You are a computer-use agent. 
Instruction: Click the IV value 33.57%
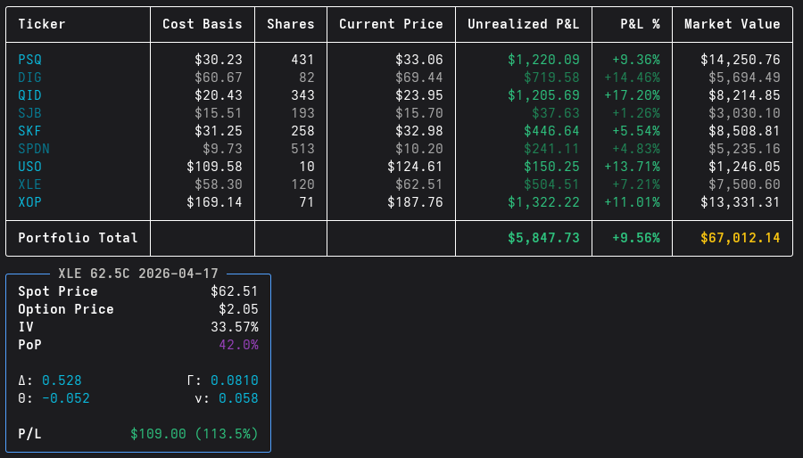[x=235, y=327]
